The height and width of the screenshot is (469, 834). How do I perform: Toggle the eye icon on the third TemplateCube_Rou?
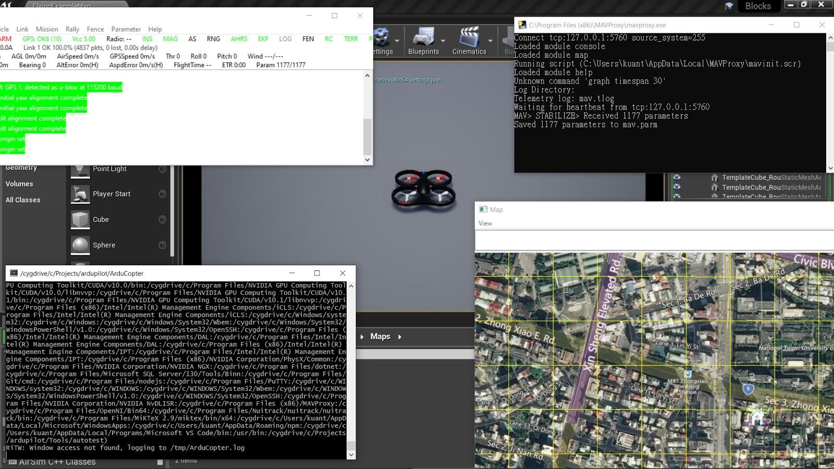click(678, 196)
